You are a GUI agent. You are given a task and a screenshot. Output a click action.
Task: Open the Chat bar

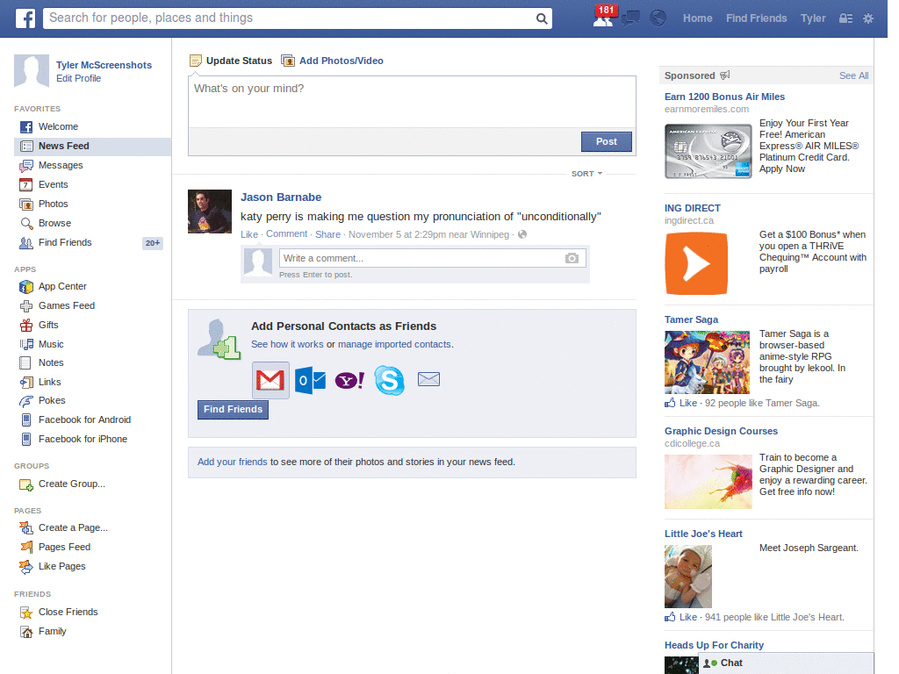pyautogui.click(x=786, y=663)
